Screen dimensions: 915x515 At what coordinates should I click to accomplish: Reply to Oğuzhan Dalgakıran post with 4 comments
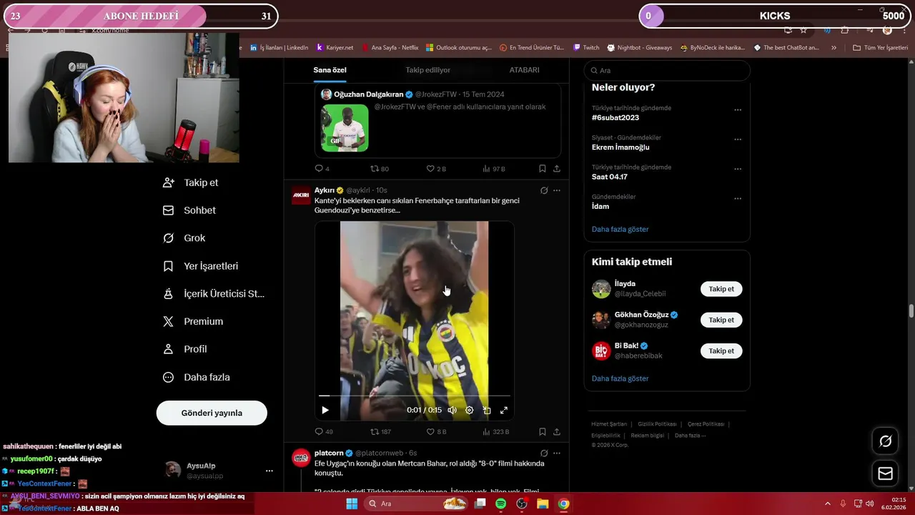tap(322, 169)
